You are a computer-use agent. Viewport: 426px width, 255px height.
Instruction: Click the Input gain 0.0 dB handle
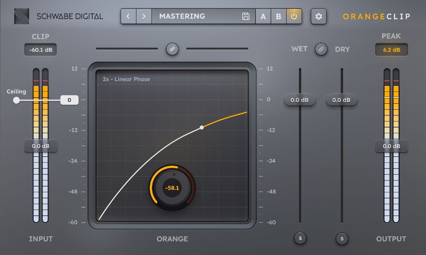[x=40, y=146]
